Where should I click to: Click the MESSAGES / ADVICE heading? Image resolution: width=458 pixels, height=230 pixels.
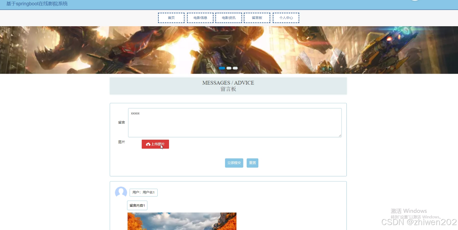click(228, 83)
